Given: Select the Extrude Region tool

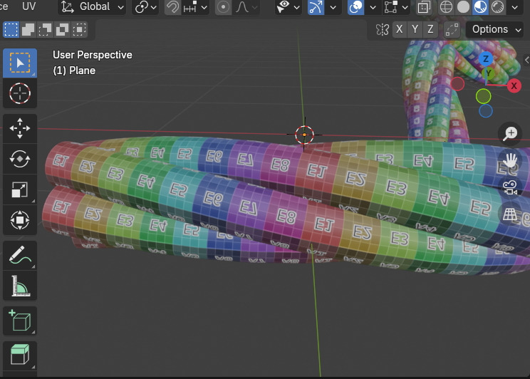Looking at the screenshot, I should point(20,355).
